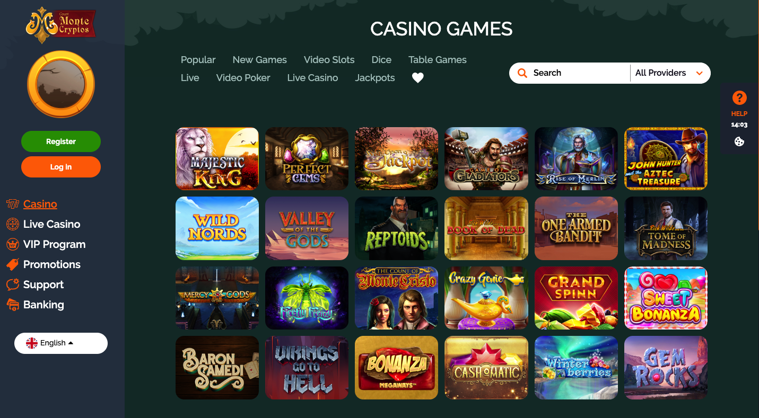The width and height of the screenshot is (759, 418).
Task: Show favorites via the heart icon
Action: click(x=418, y=78)
